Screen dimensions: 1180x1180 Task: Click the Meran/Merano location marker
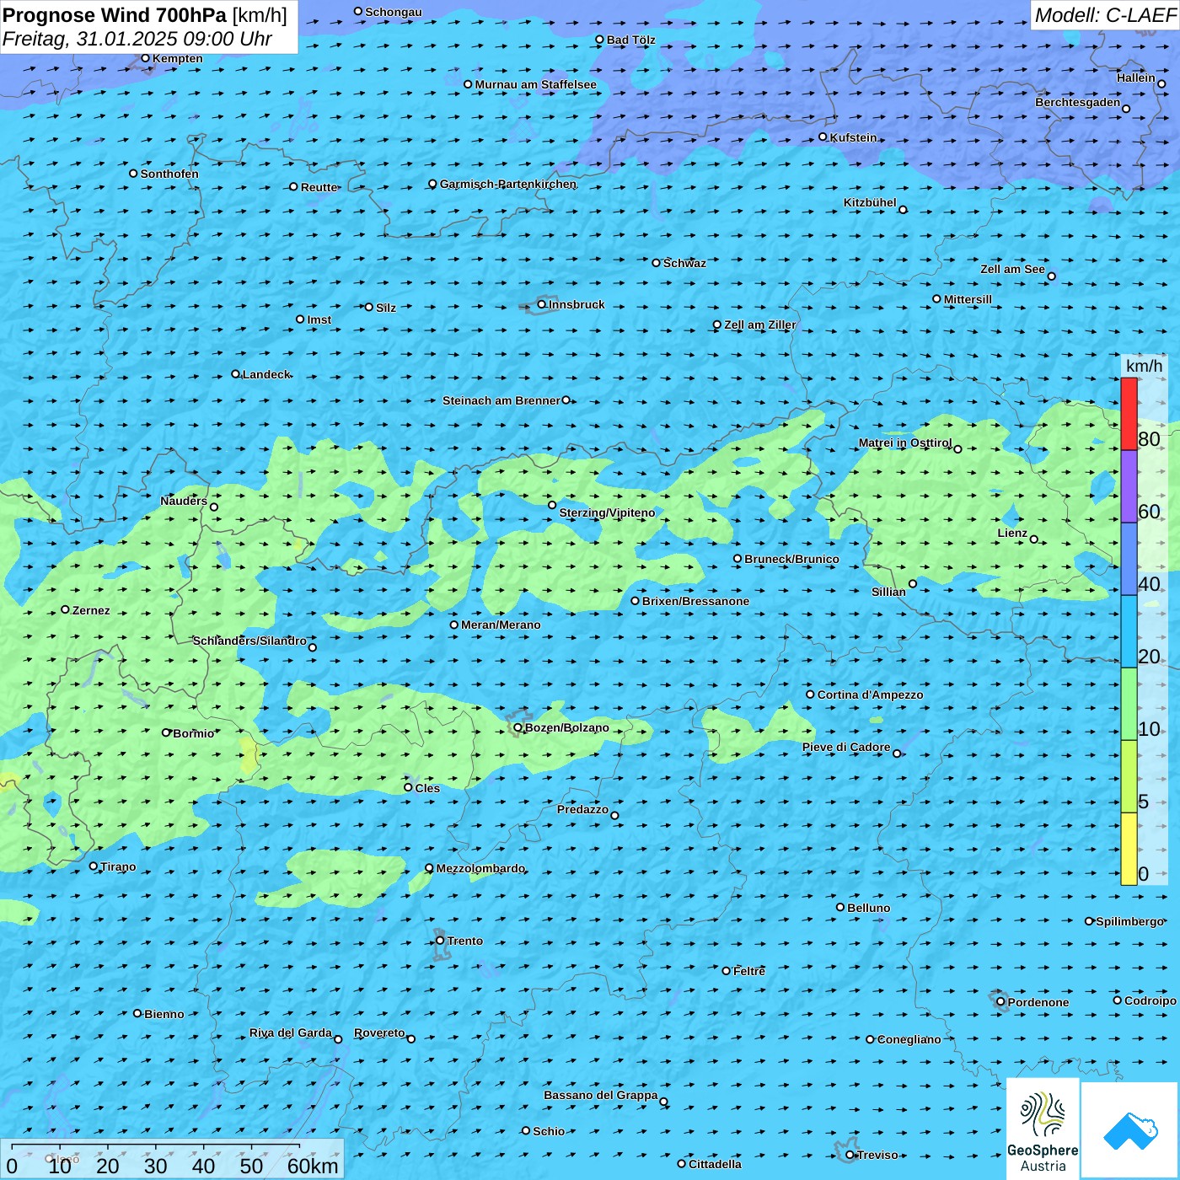coord(454,625)
